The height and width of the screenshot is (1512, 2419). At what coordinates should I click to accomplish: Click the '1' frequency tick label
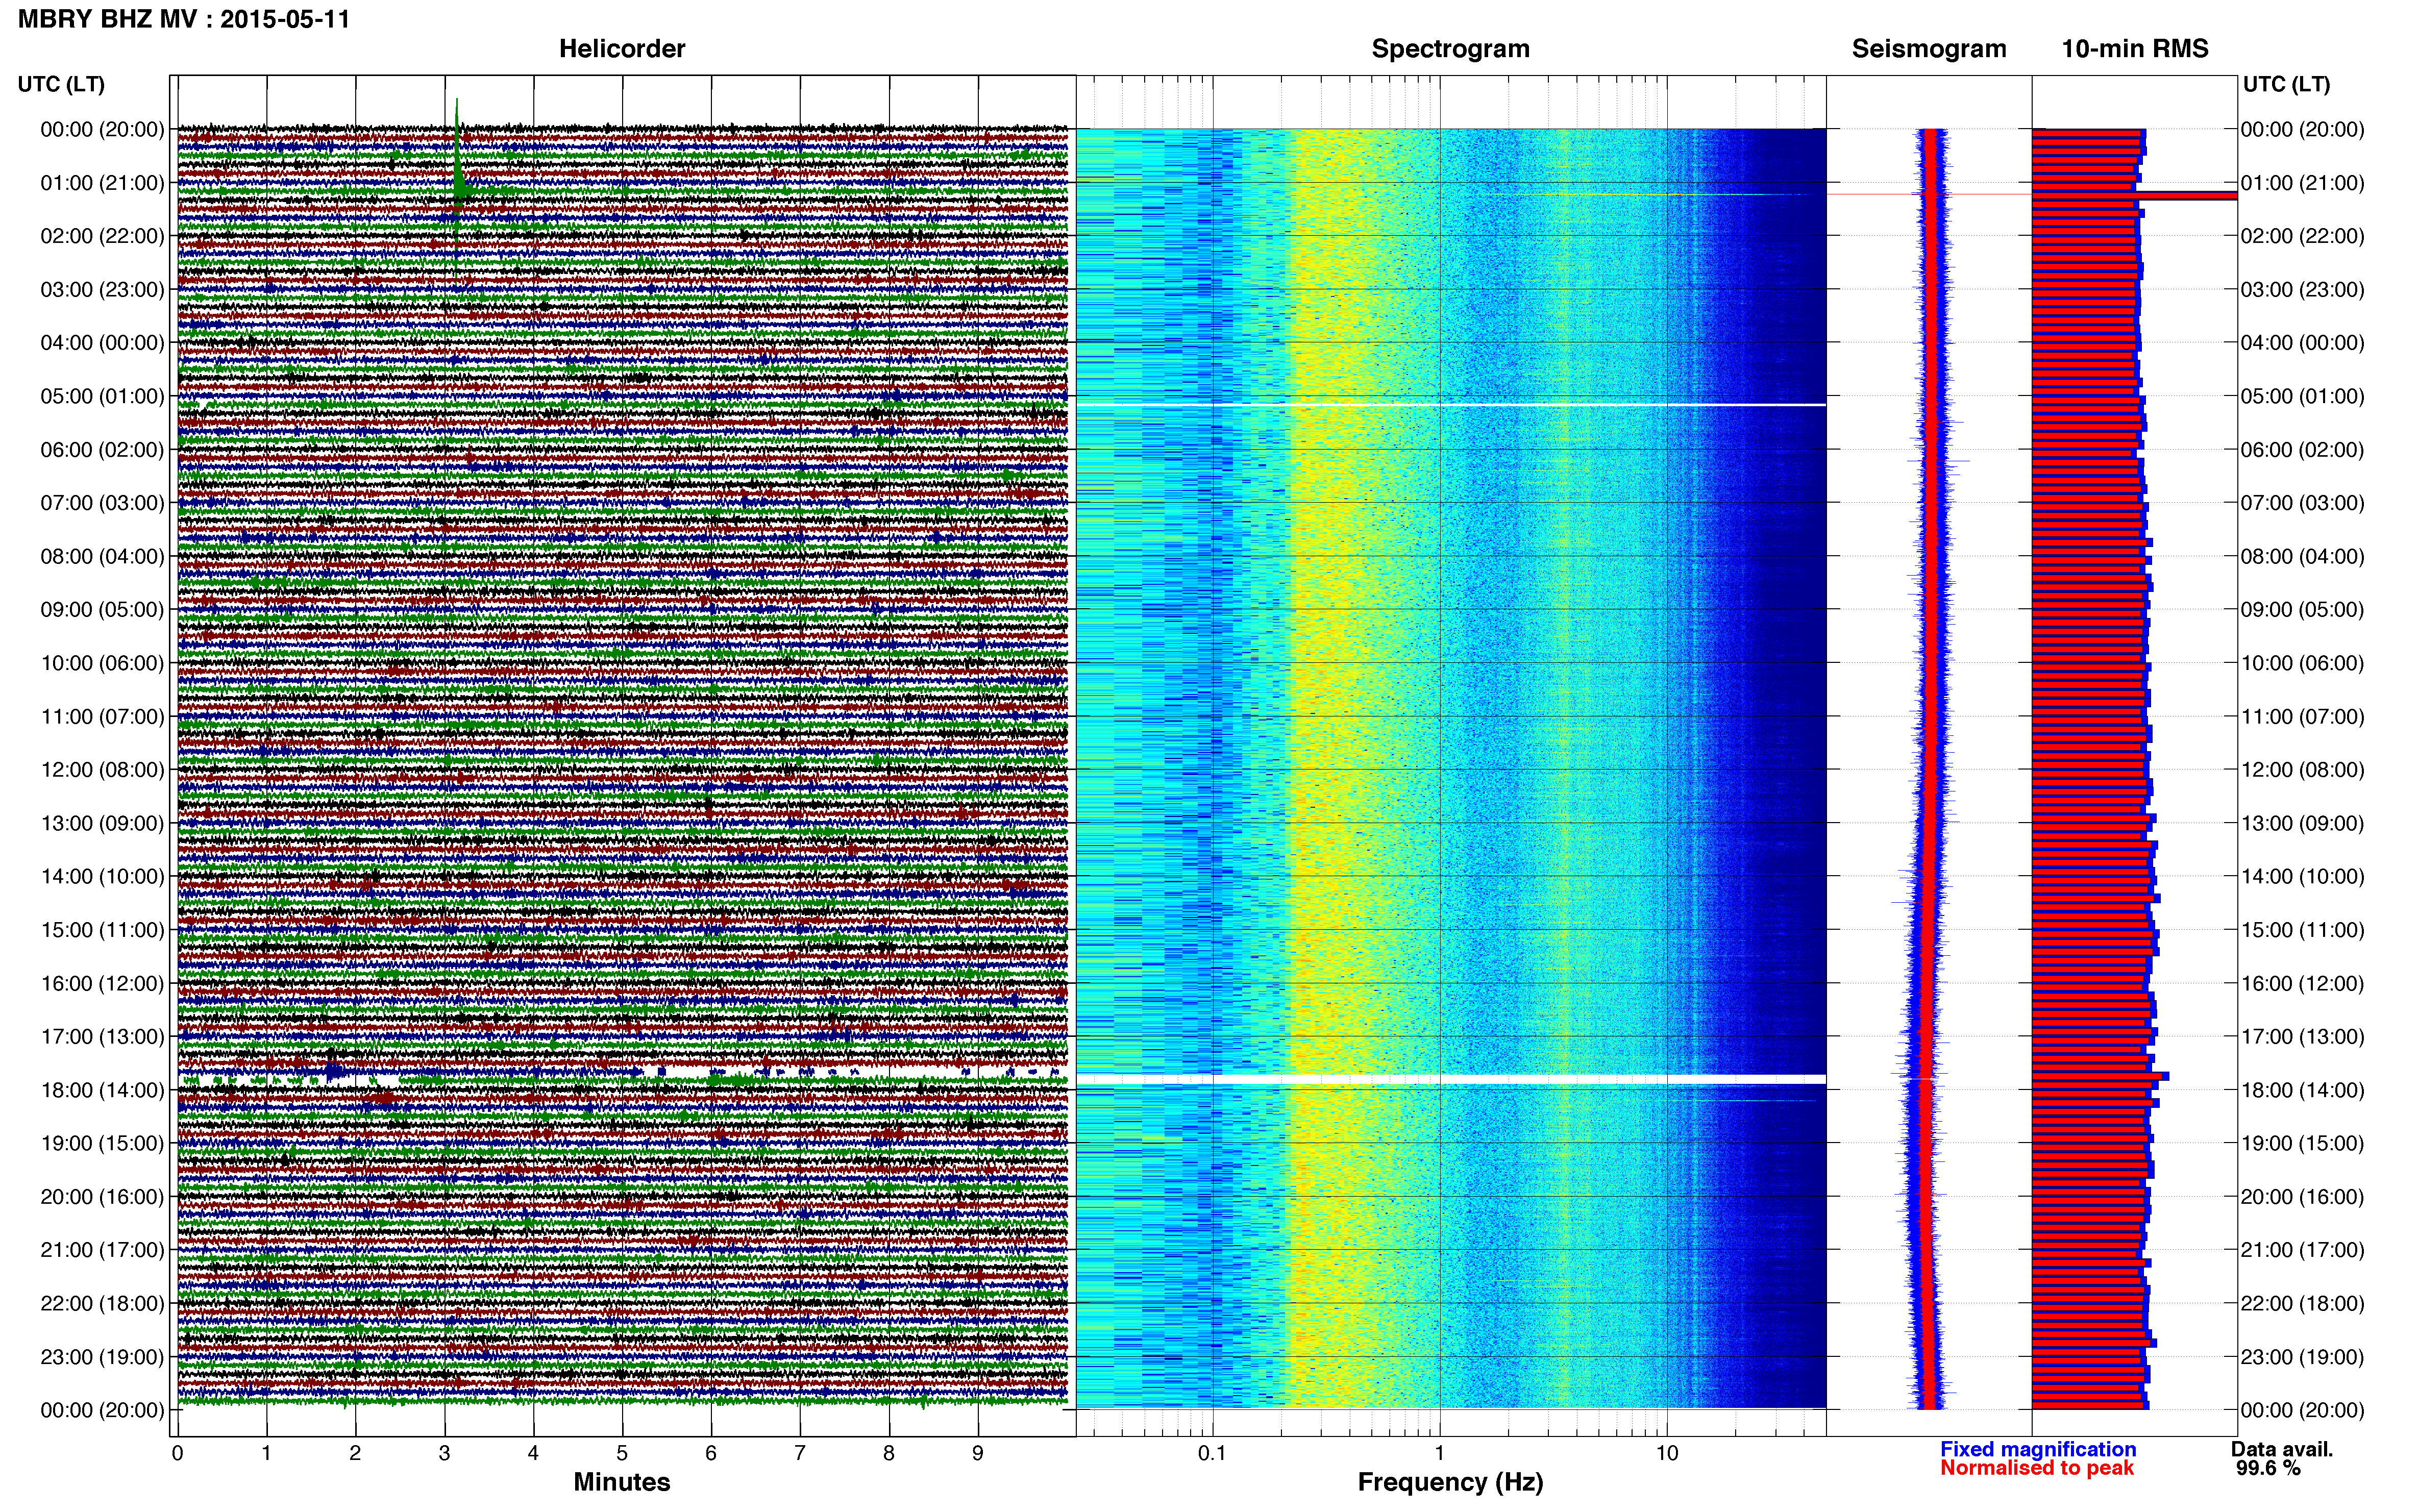pyautogui.click(x=1439, y=1453)
